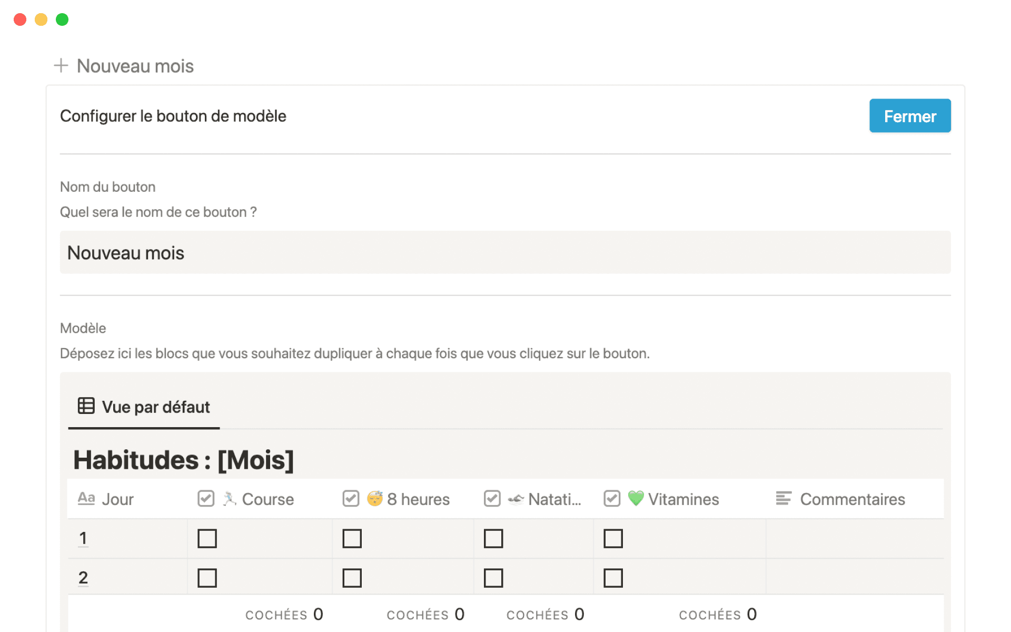
Task: Click the checkbox property icon before Course
Action: (x=205, y=497)
